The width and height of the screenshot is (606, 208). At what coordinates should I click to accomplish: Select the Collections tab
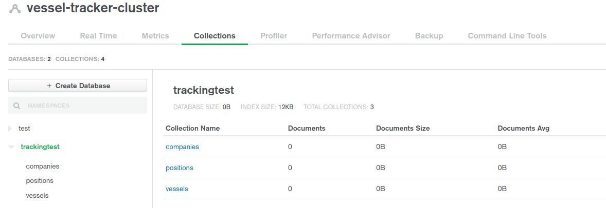215,36
